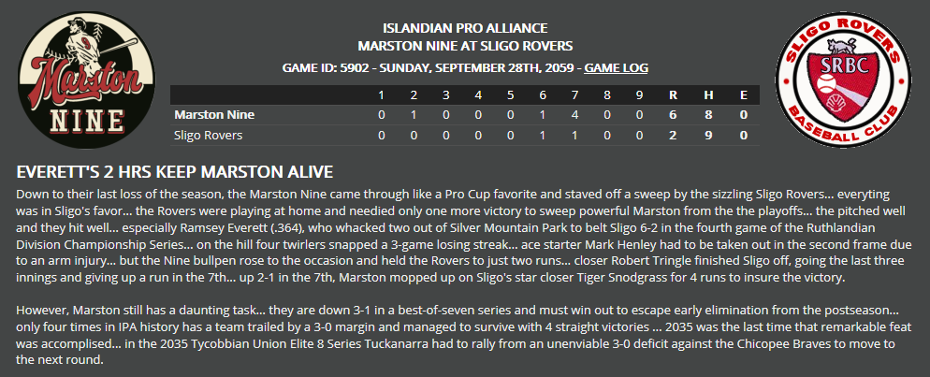Click the Islandian Pro Alliance league title
Image resolution: width=930 pixels, height=377 pixels.
tap(465, 28)
